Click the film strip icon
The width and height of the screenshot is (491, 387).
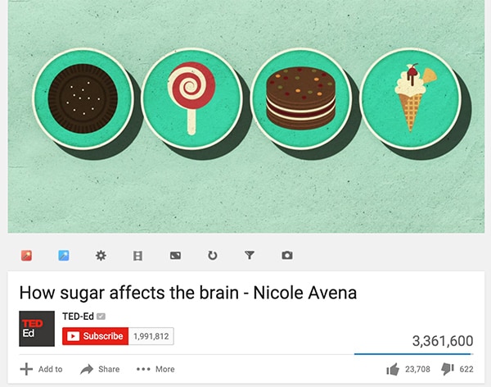137,256
